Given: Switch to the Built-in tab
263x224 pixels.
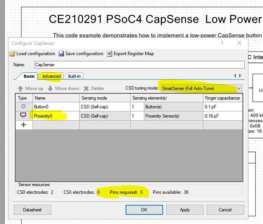Looking at the screenshot, I should point(74,76).
